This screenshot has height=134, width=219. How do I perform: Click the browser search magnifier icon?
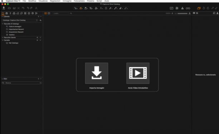click(214, 13)
